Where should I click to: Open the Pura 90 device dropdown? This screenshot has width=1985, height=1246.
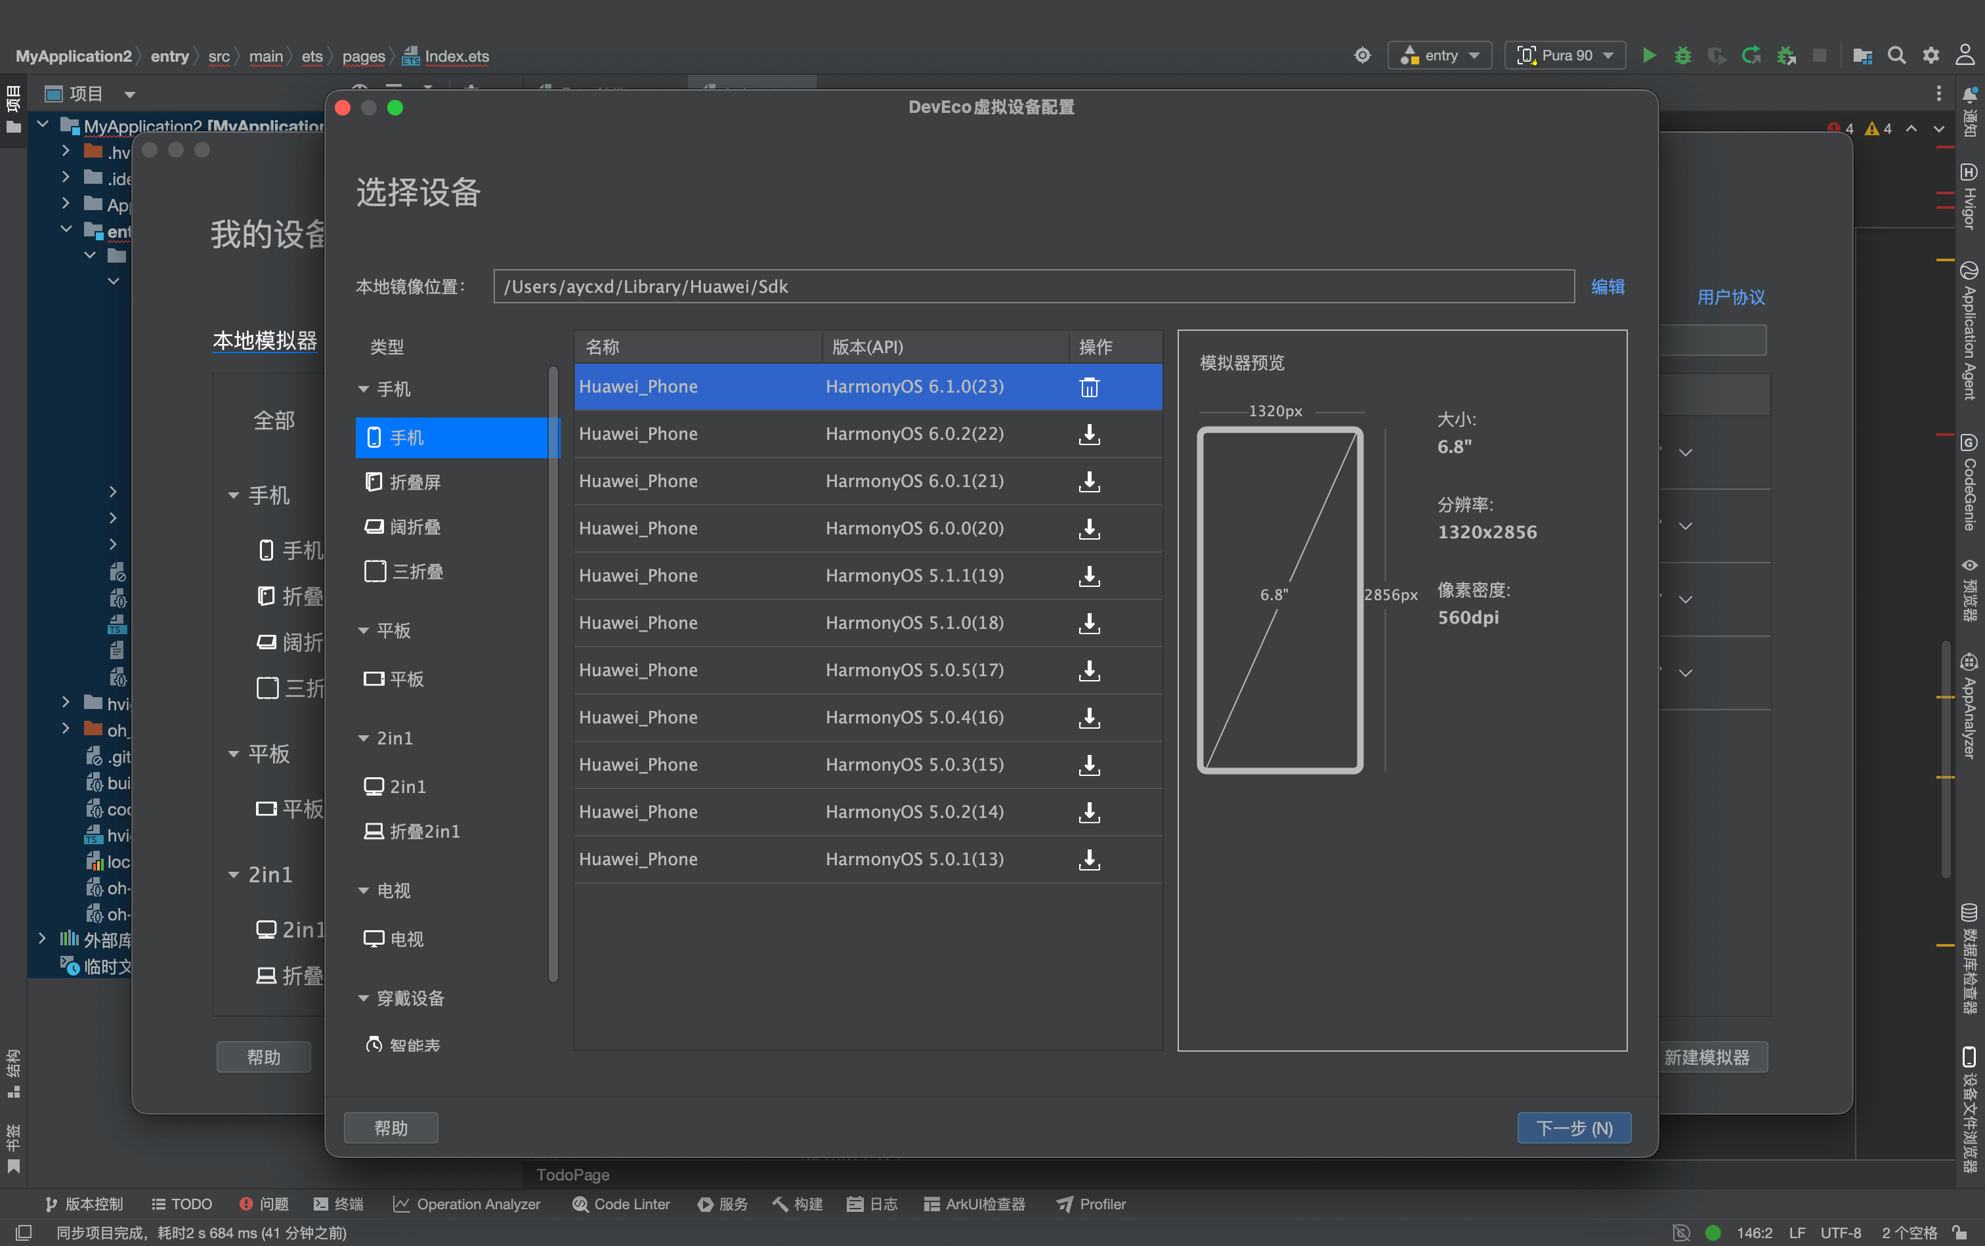pos(1565,55)
